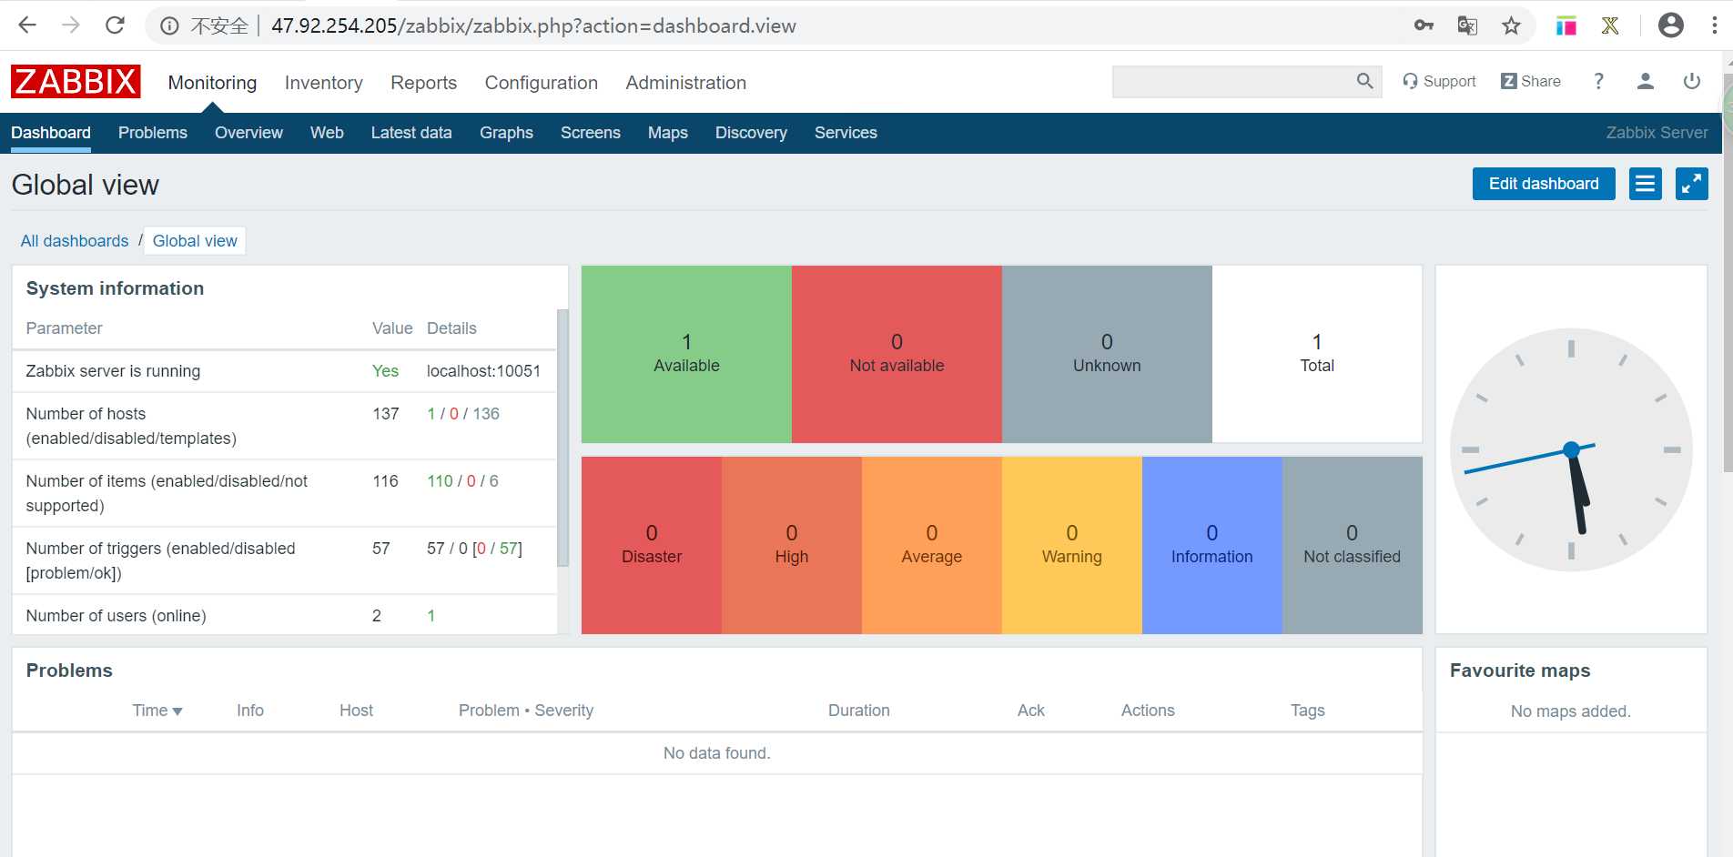Open Global view breadcrumb link
Screen dimensions: 1733x857
(195, 241)
